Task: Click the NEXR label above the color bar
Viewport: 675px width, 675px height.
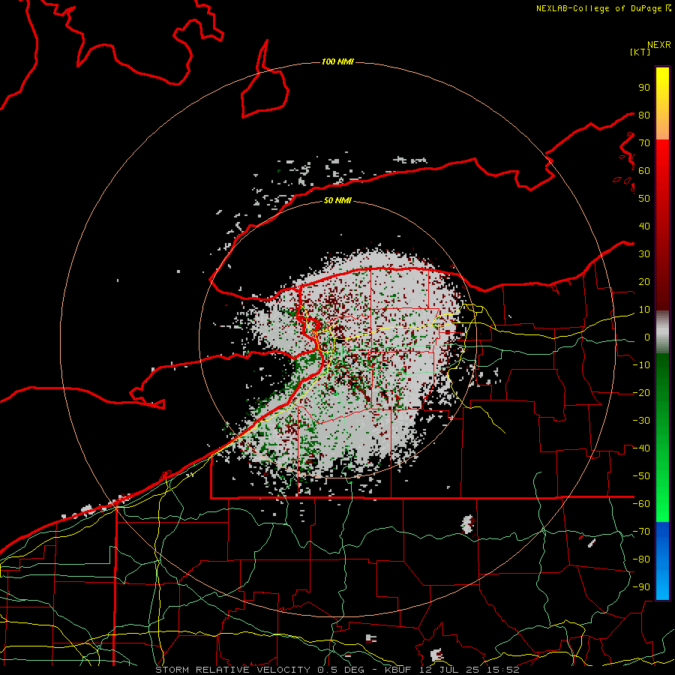Action: 659,45
